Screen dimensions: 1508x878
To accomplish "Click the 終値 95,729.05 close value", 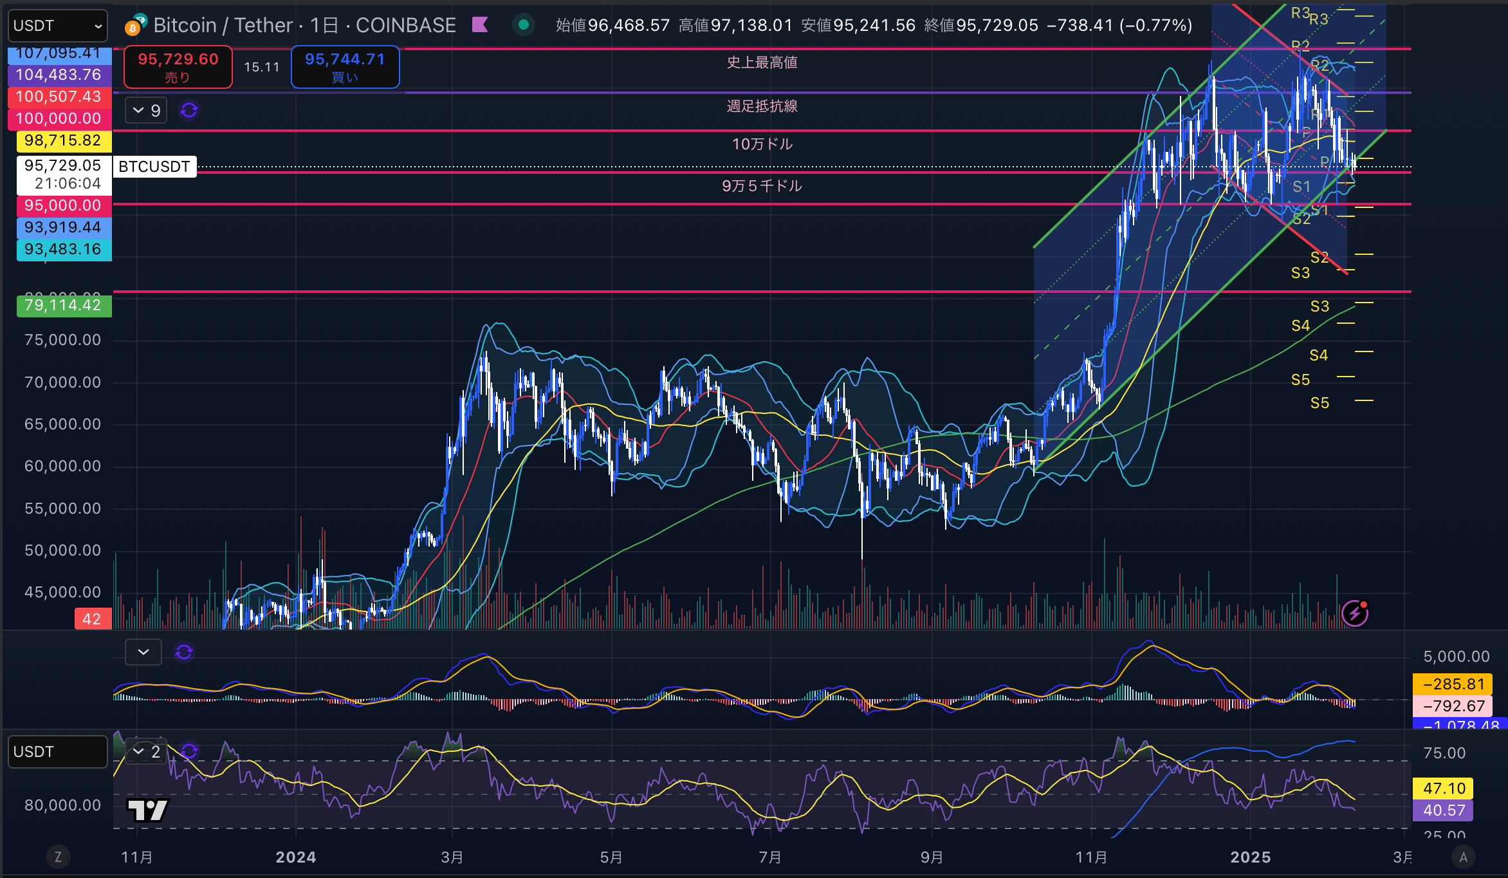I will coord(981,25).
